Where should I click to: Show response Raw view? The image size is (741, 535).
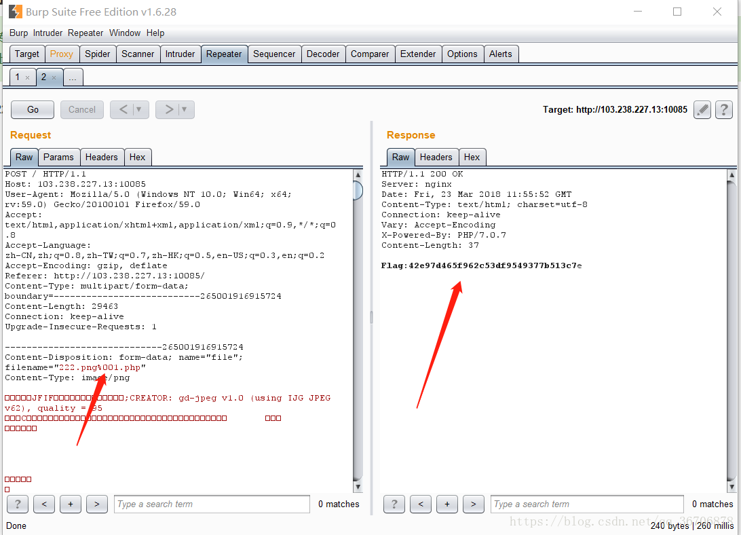400,157
